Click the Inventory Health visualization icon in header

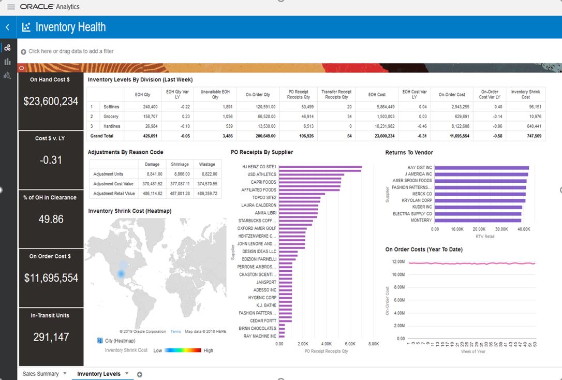26,26
